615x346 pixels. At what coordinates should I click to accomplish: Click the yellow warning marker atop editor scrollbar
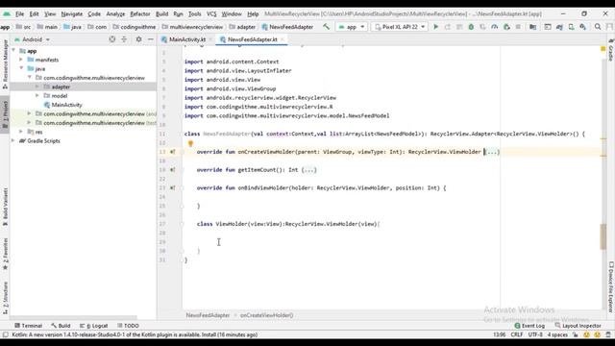(x=603, y=49)
